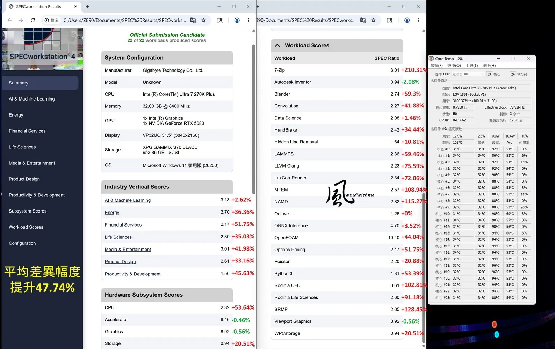Maximize the right browser window
The image size is (555, 349).
[x=404, y=6]
